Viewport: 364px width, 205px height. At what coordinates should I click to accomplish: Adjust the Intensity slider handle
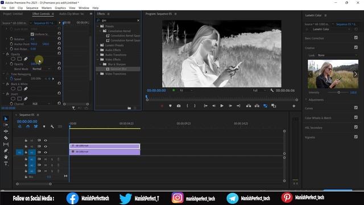pos(339,92)
